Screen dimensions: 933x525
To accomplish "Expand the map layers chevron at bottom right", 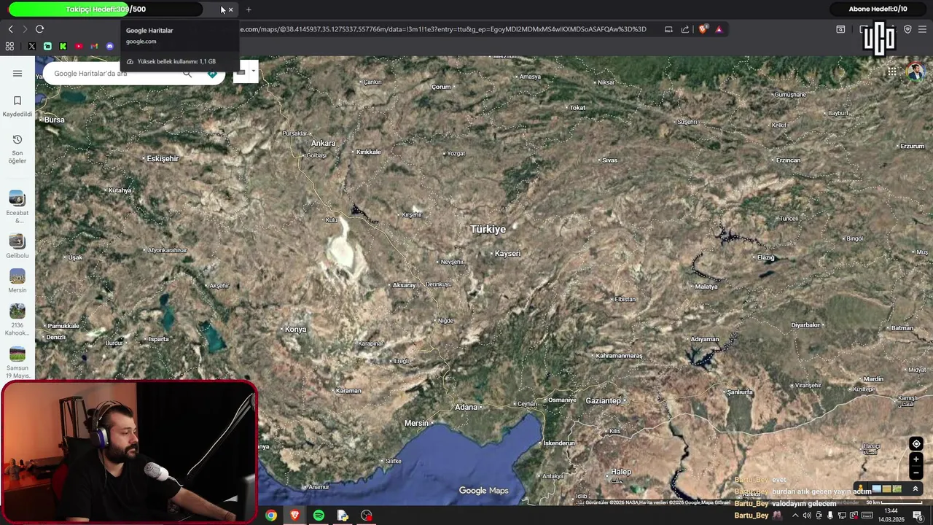I will (x=916, y=489).
